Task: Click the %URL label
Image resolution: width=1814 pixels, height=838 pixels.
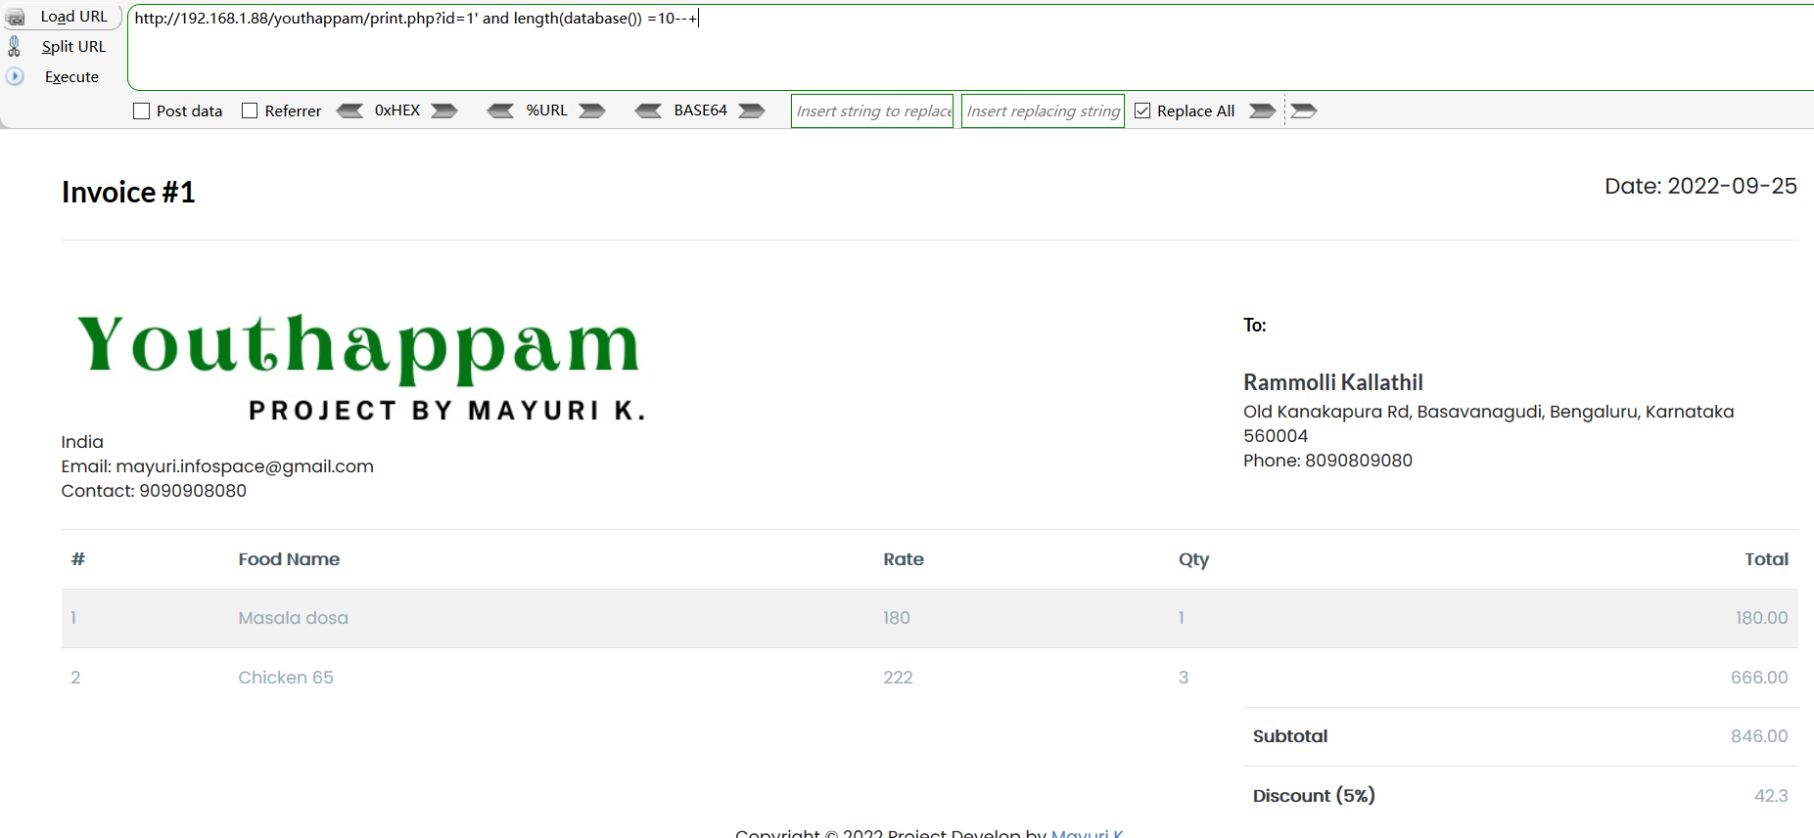Action: point(546,110)
